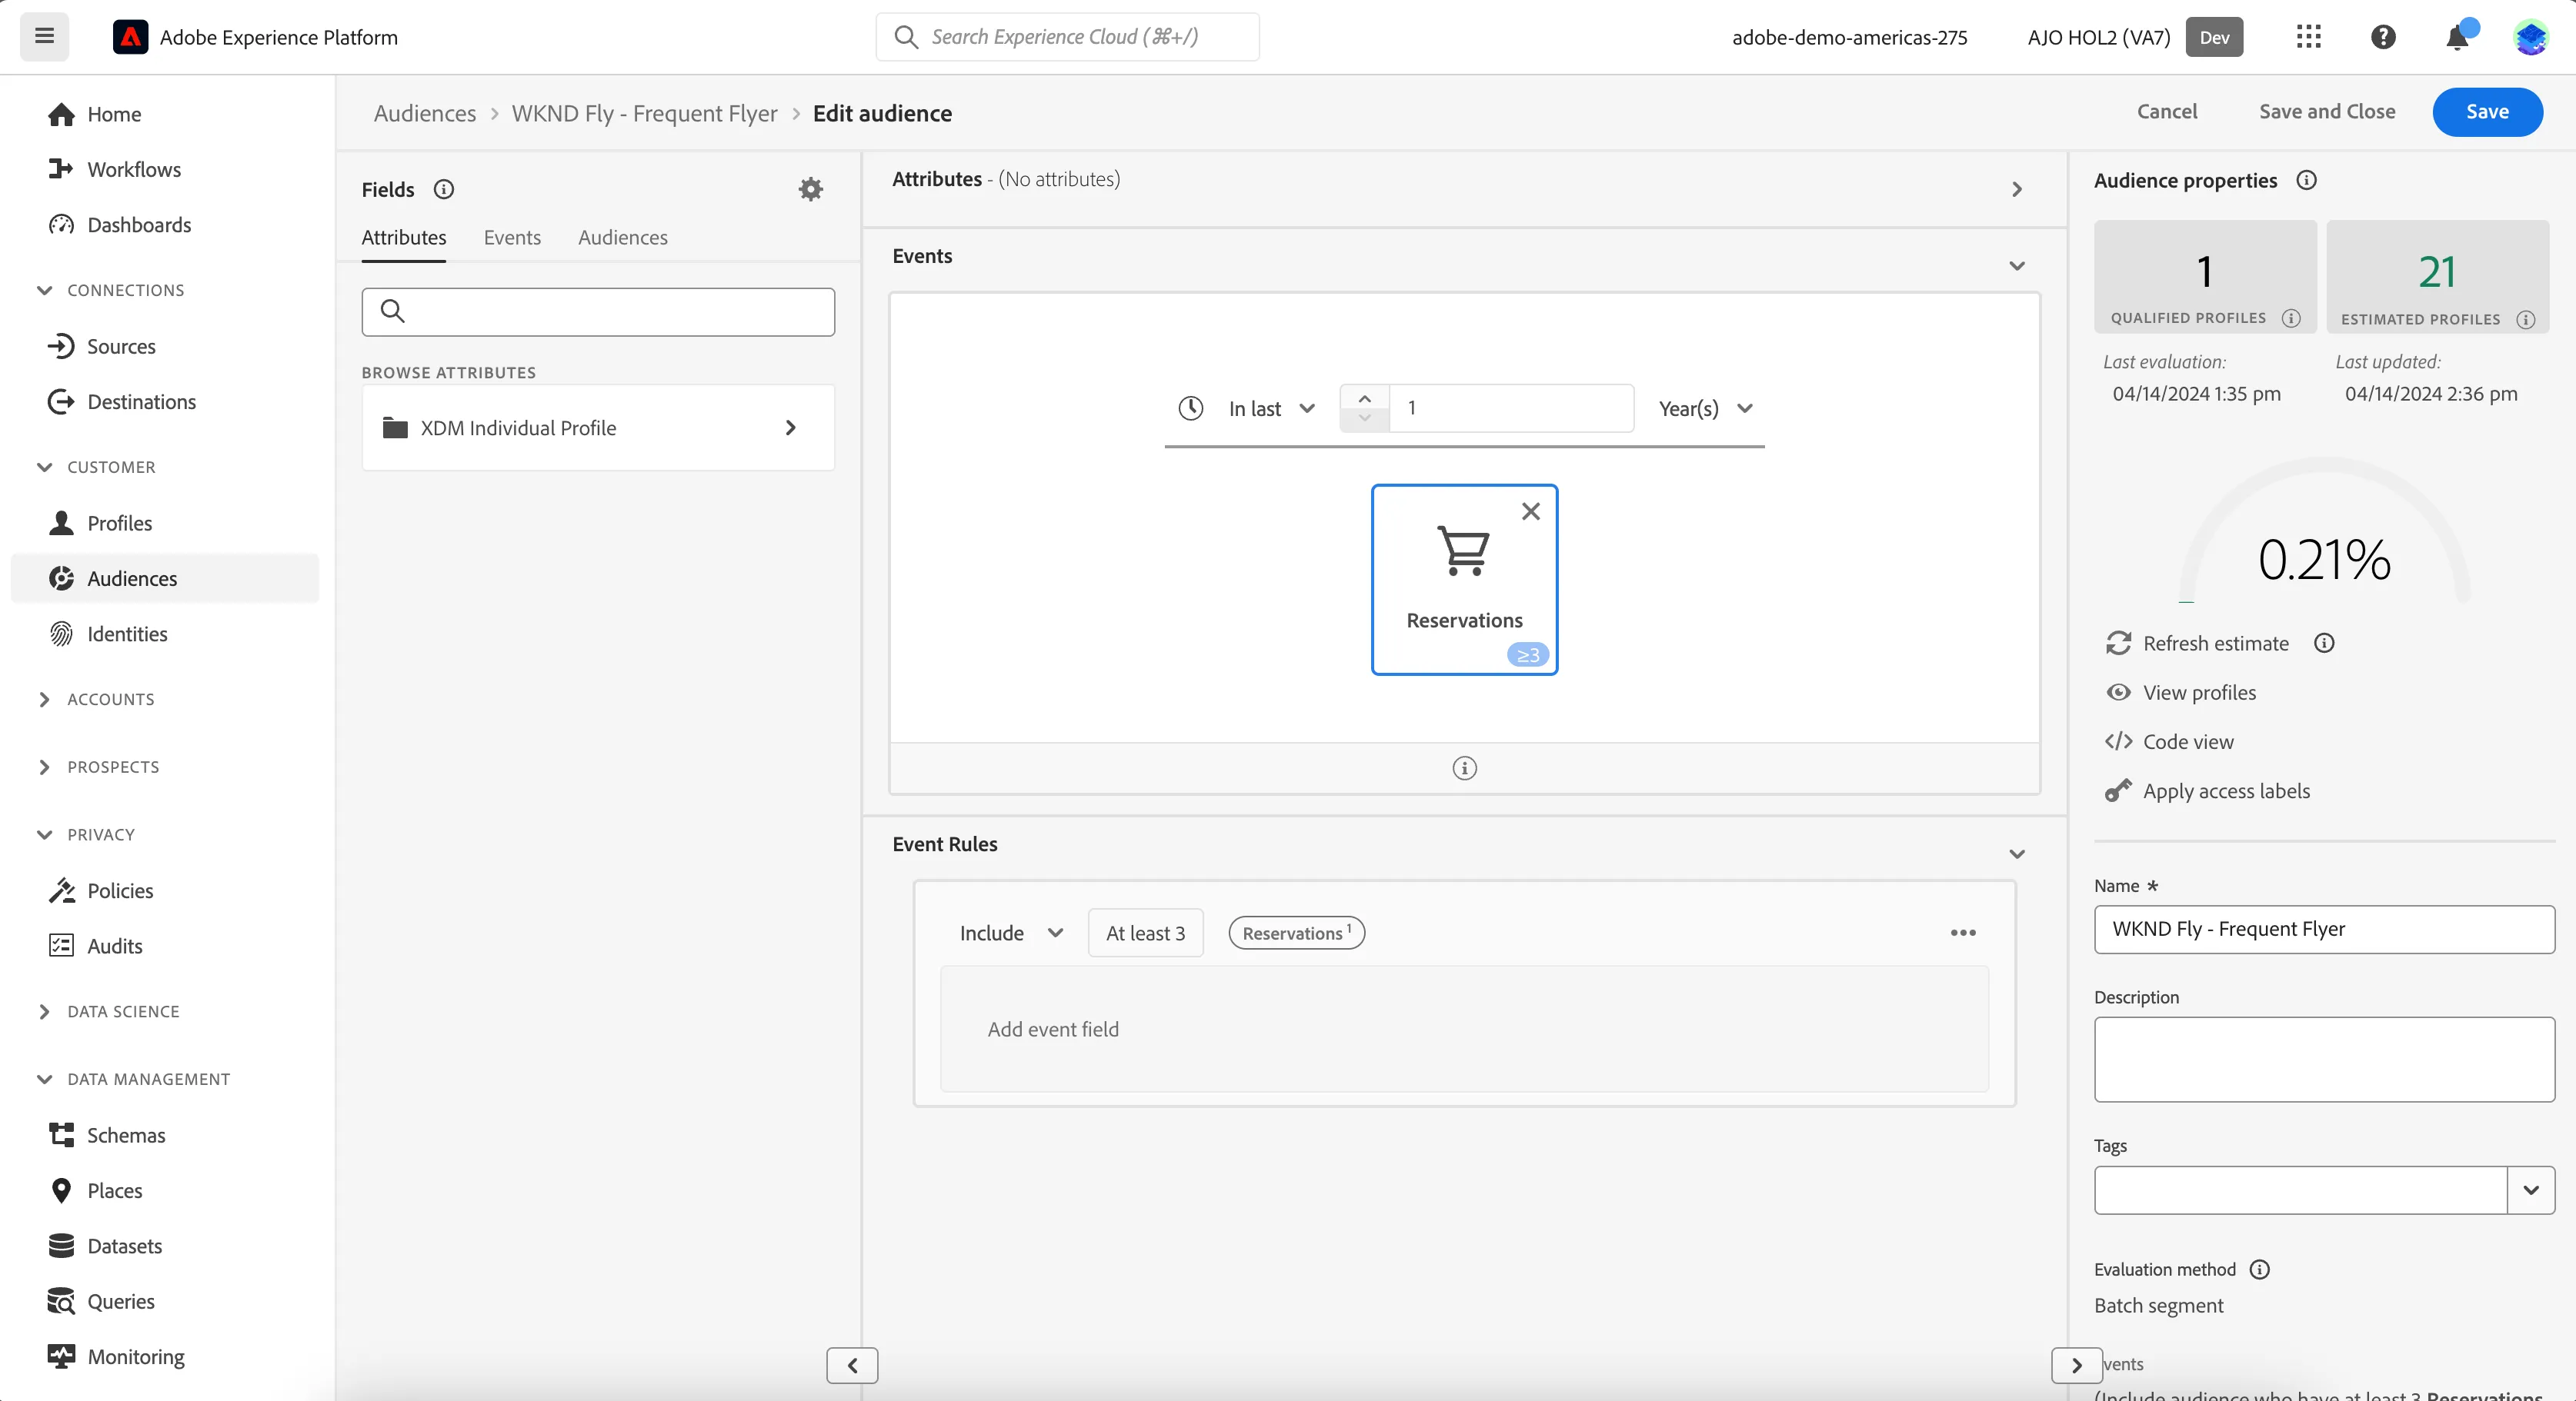Click the Description text area
This screenshot has width=2576, height=1401.
click(x=2324, y=1060)
